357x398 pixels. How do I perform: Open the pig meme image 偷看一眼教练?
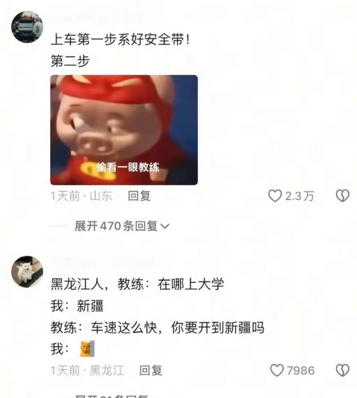[x=124, y=130]
